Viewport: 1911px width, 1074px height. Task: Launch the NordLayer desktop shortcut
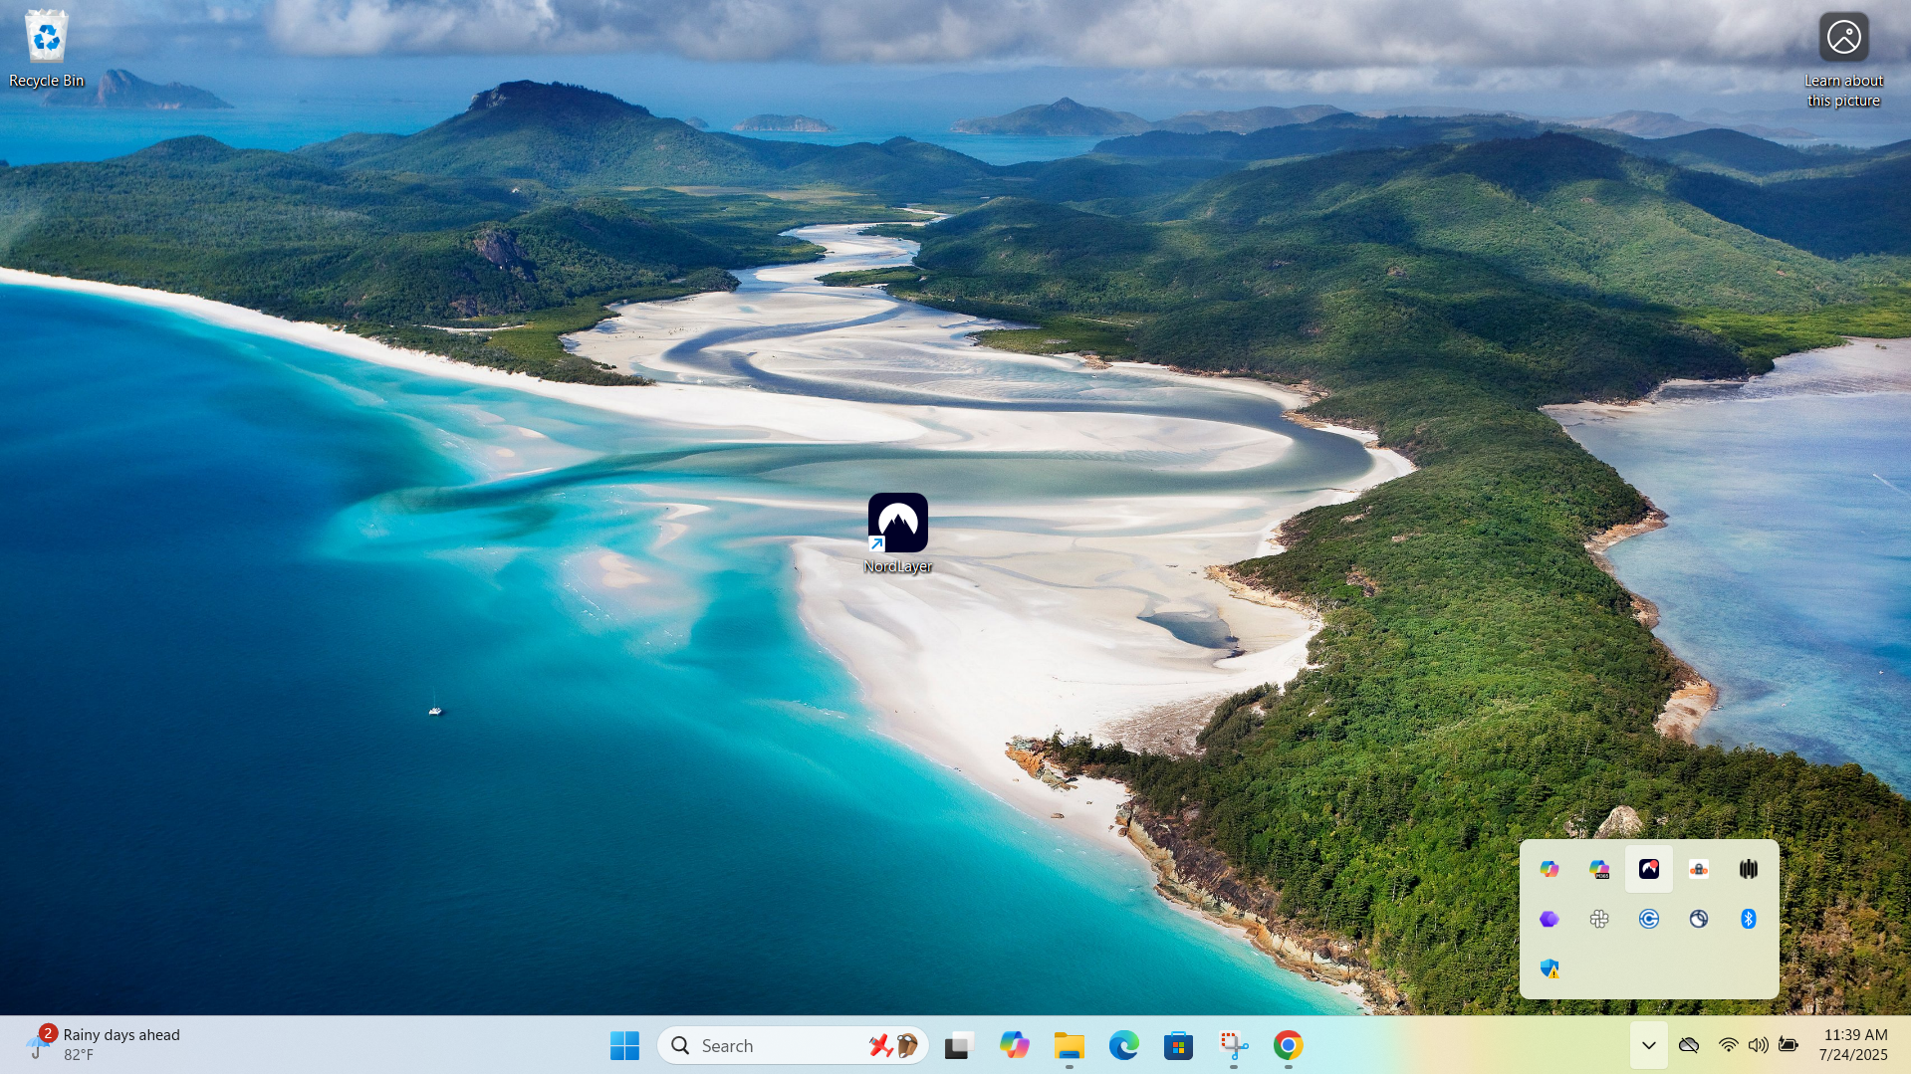[898, 521]
